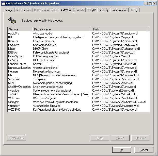The height and width of the screenshot is (156, 158).
Task: Click the Permissions button
Action: pos(17,138)
